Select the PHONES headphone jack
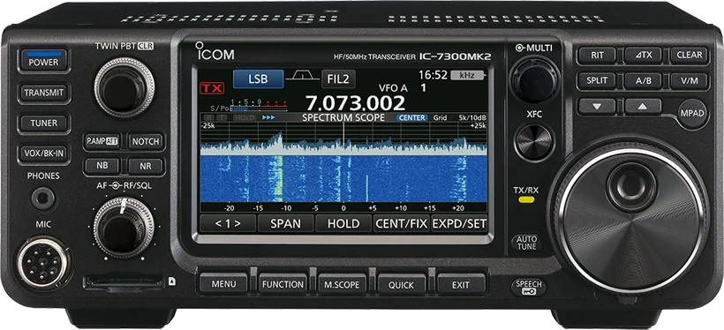 click(x=44, y=199)
